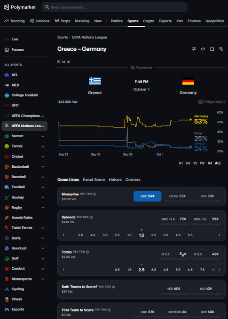Click the Live indicator icon

click(7, 39)
